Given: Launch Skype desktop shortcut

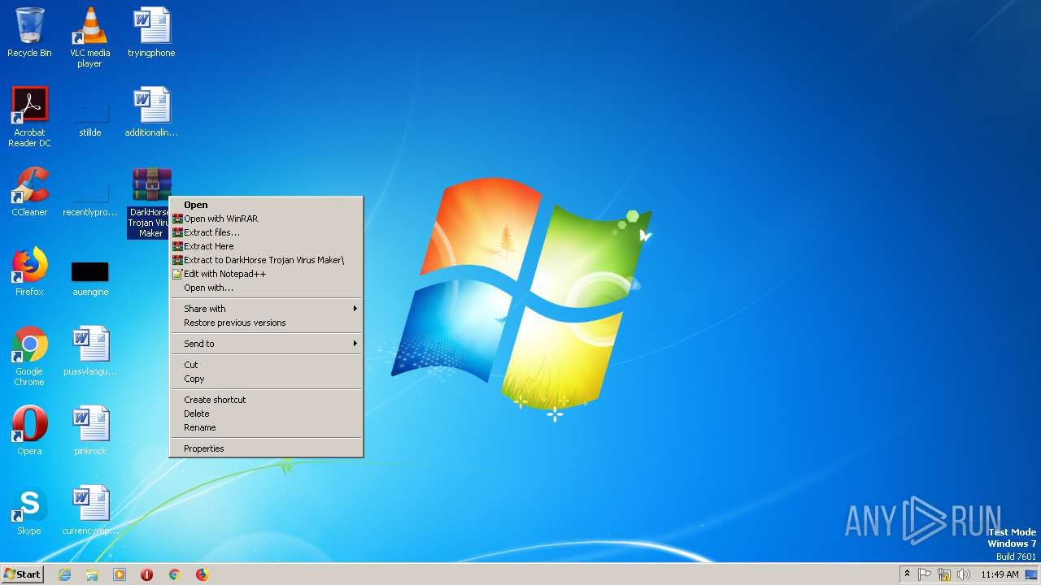Looking at the screenshot, I should click(x=29, y=510).
